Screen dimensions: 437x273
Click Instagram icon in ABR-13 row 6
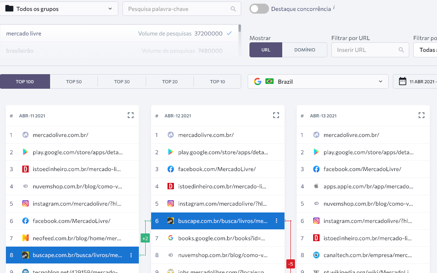click(316, 221)
